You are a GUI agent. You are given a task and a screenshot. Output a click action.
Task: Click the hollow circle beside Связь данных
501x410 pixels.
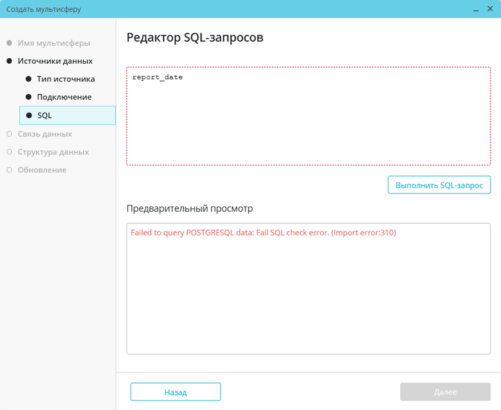[9, 134]
